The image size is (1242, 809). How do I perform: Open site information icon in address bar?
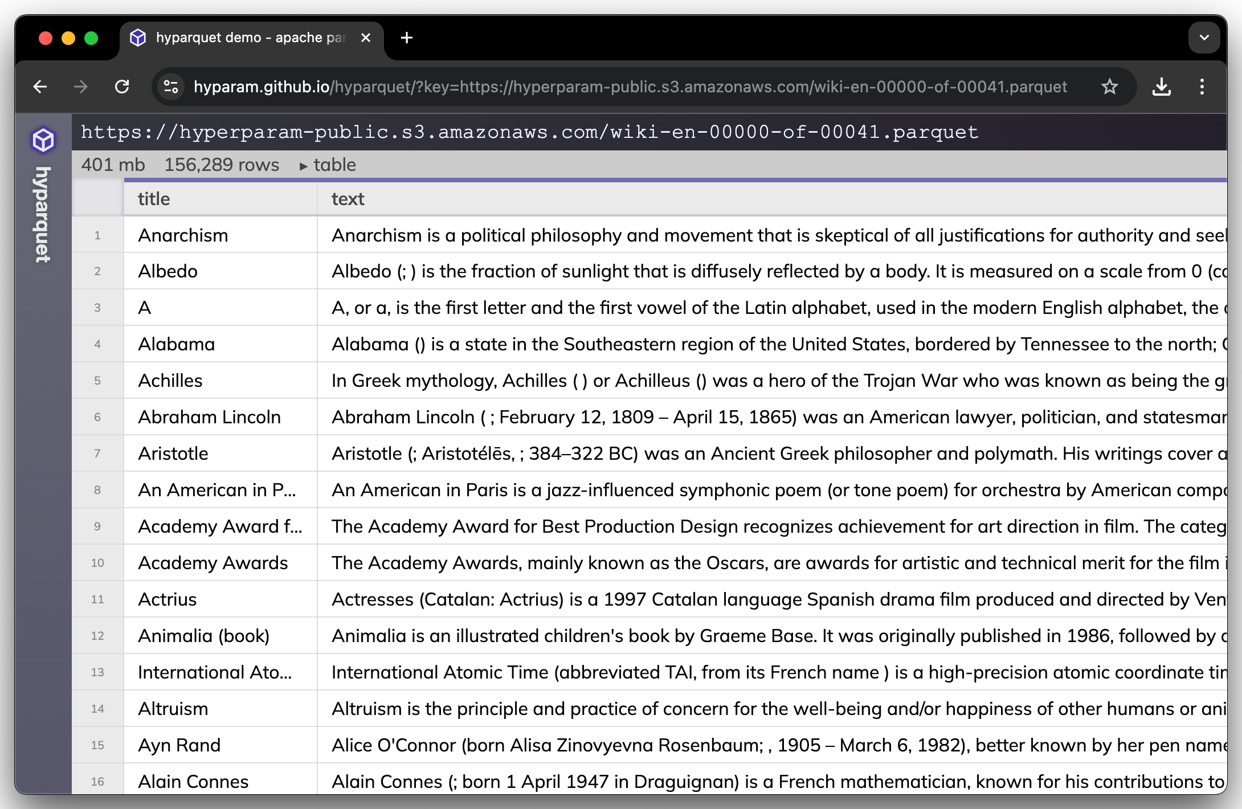pyautogui.click(x=171, y=87)
